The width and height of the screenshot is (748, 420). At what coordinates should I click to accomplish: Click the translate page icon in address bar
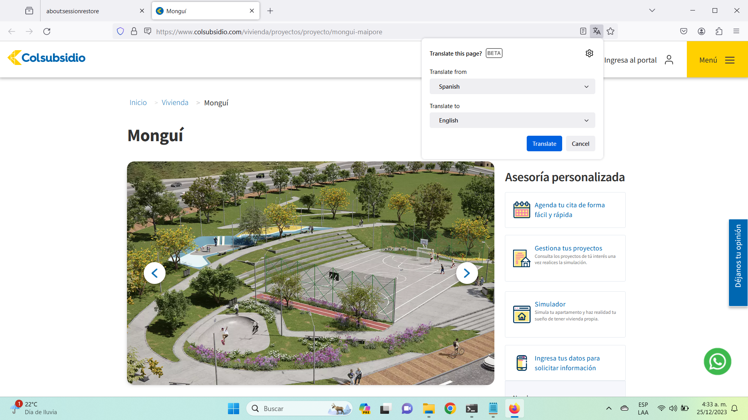596,31
